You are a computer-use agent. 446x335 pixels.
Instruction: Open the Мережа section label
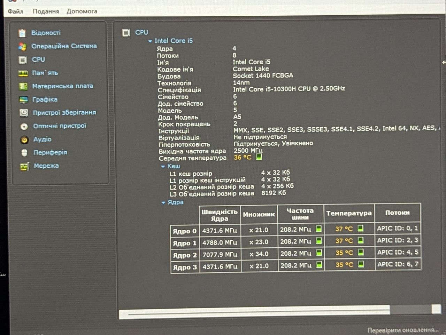coord(46,166)
